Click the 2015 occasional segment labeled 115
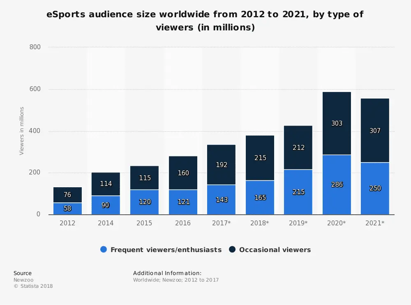Screen dimensions: 411x305 coord(144,177)
